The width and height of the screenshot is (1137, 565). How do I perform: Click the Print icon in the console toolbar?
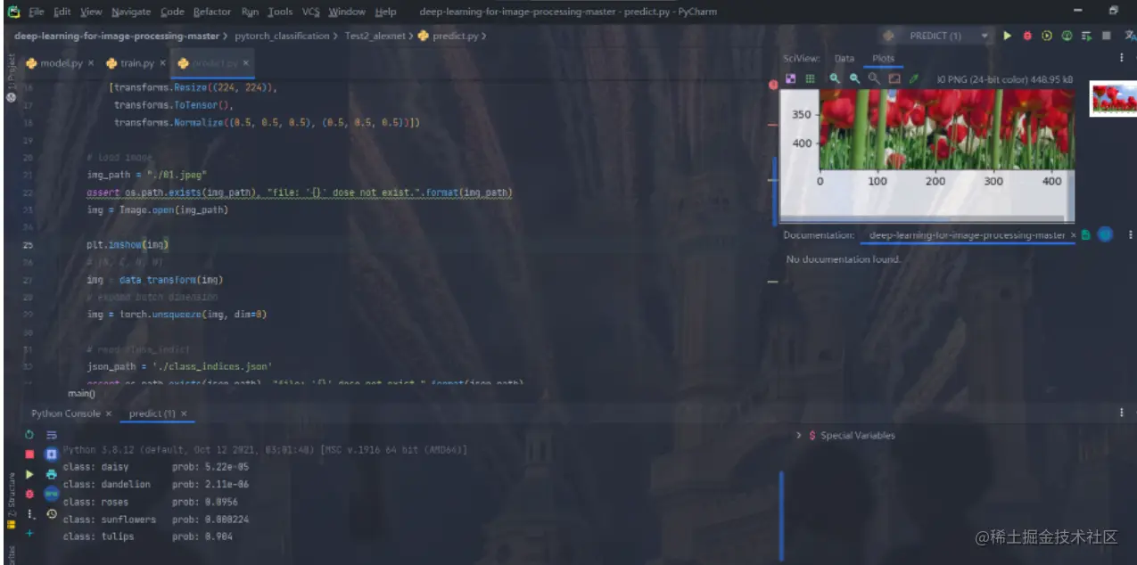point(52,474)
